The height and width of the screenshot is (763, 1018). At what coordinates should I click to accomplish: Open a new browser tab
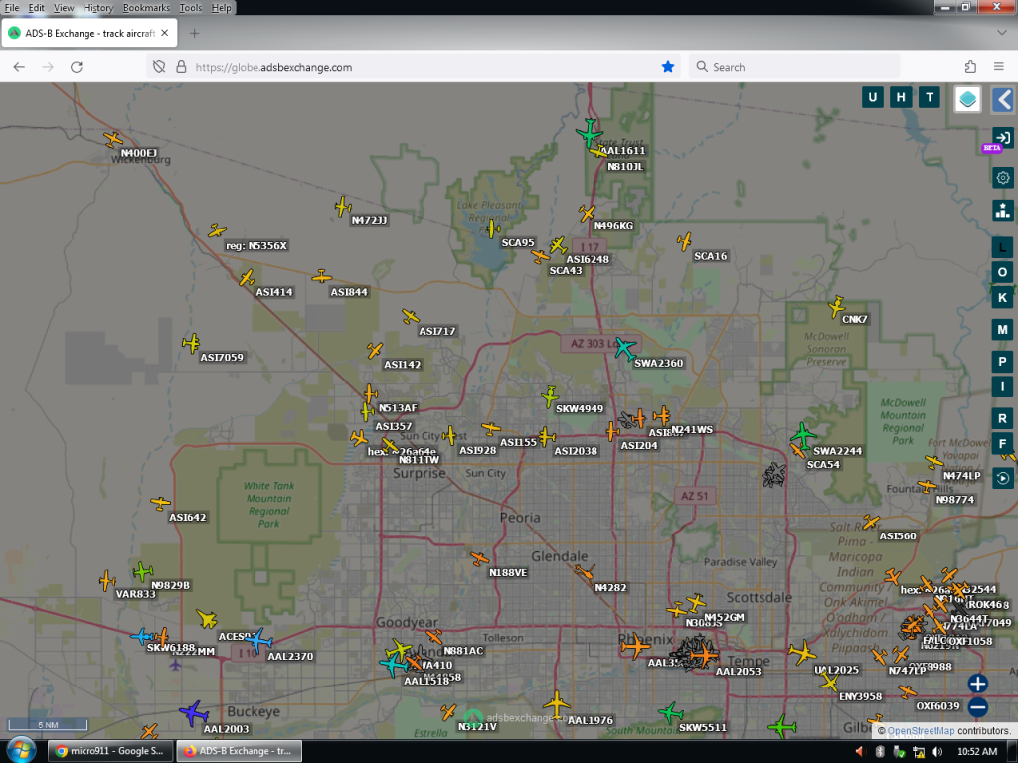(x=194, y=33)
